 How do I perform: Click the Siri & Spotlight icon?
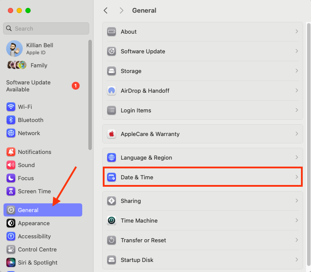click(x=11, y=262)
